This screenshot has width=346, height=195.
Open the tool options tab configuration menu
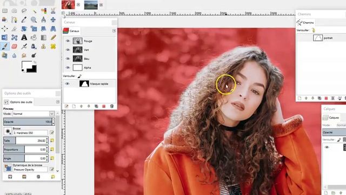click(x=58, y=102)
